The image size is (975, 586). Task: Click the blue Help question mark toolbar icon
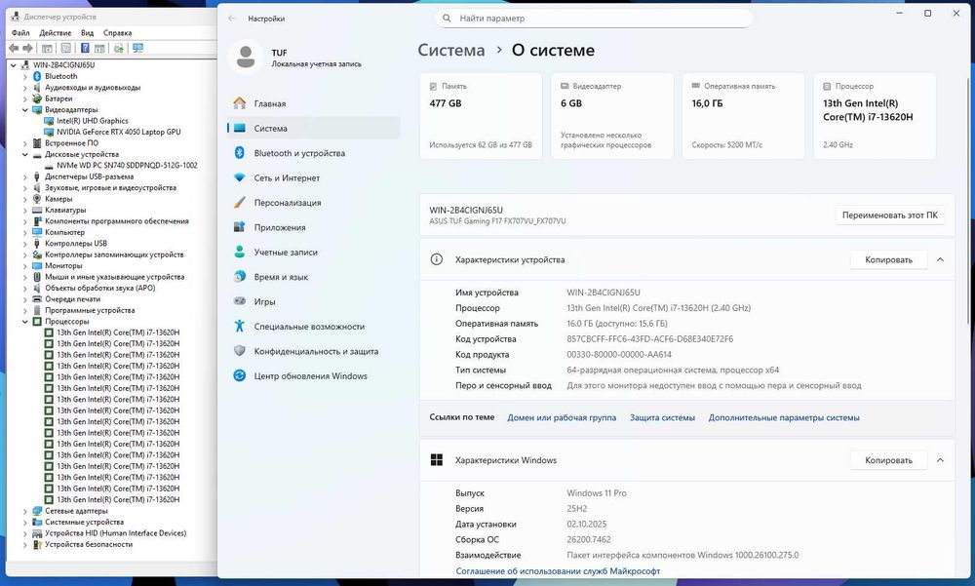(x=85, y=48)
